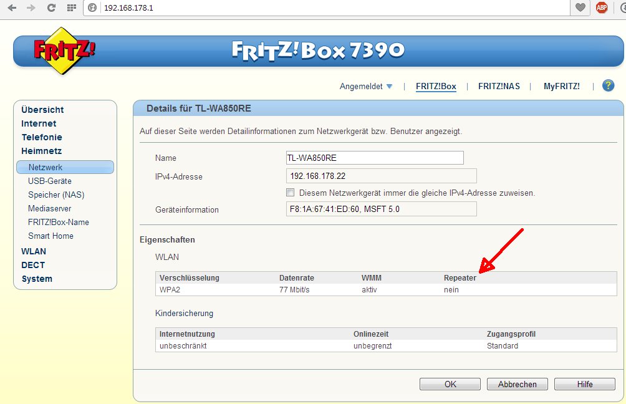Click the nein repeater value

click(451, 290)
